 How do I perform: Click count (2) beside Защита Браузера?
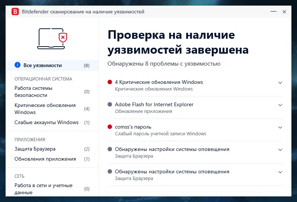click(x=87, y=149)
